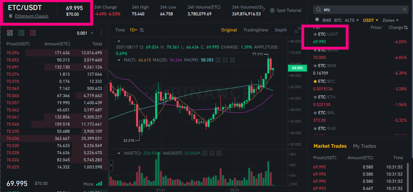Select Time interval label on chart toolbar
Image resolution: width=413 pixels, height=192 pixels.
click(x=120, y=30)
